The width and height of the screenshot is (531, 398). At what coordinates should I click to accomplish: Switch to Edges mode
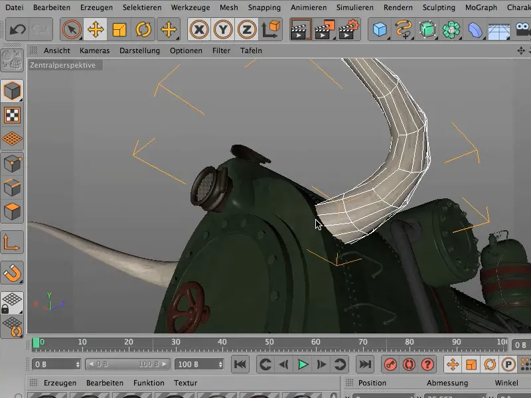12,188
